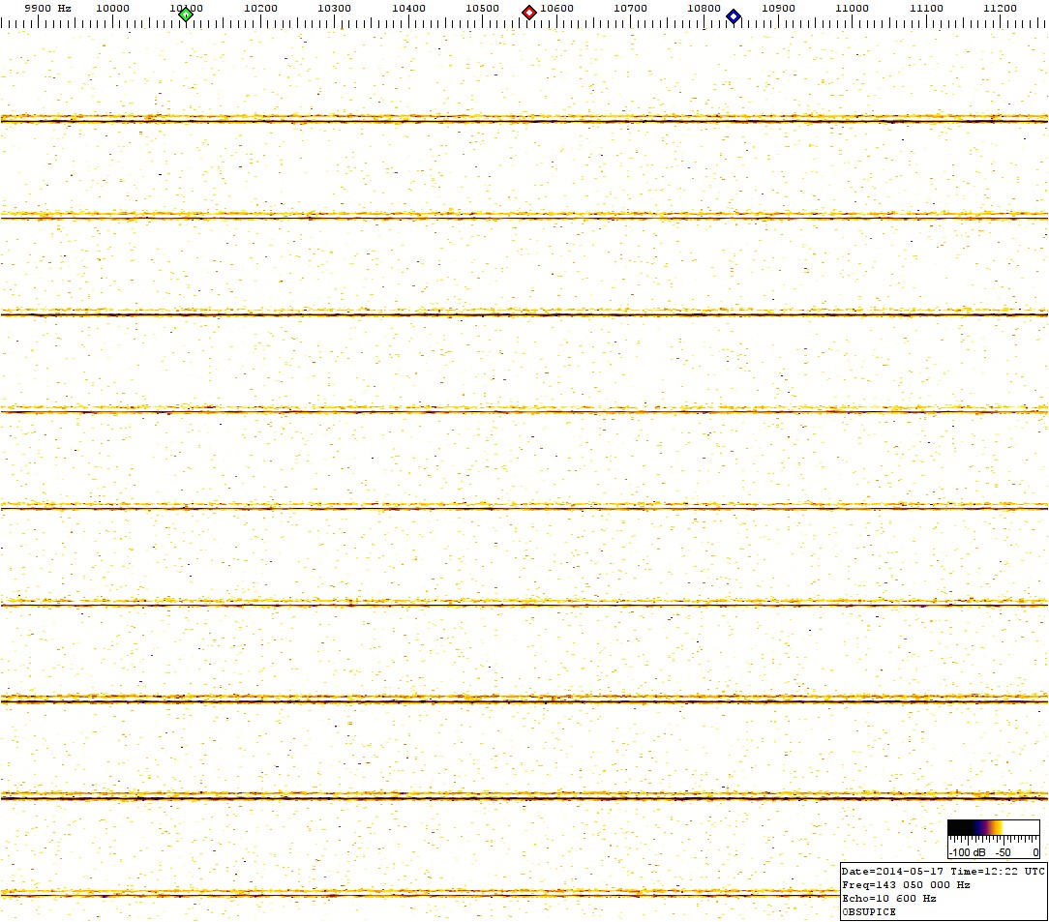
Task: Click the 9900 Hz ruler label
Action: pyautogui.click(x=47, y=8)
